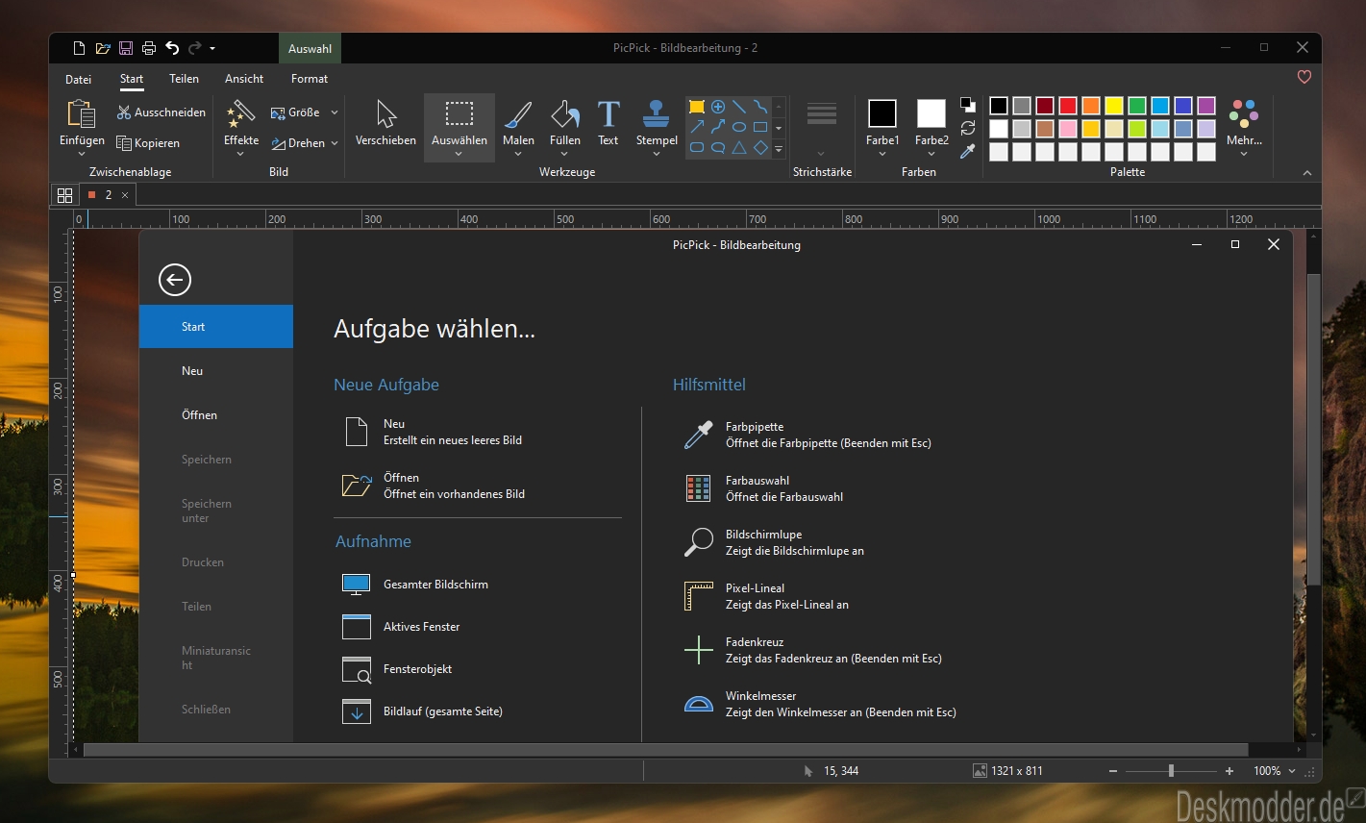Pick the speech bubble shape
This screenshot has height=823, width=1366.
click(718, 148)
